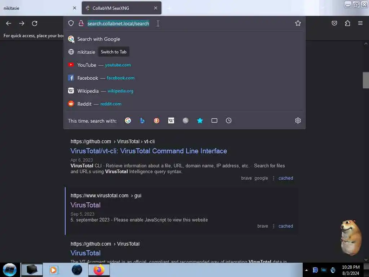Image resolution: width=369 pixels, height=277 pixels.
Task: Choose Search with Google suggestion
Action: tap(184, 39)
